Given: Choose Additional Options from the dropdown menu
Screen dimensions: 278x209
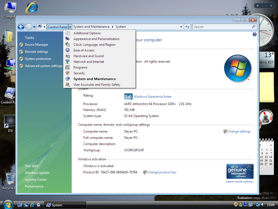Looking at the screenshot, I should pos(99,33).
